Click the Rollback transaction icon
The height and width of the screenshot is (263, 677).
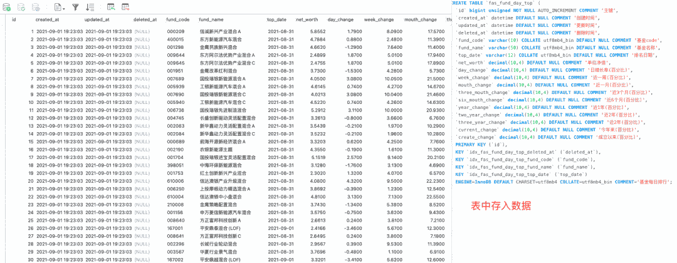tap(36, 8)
